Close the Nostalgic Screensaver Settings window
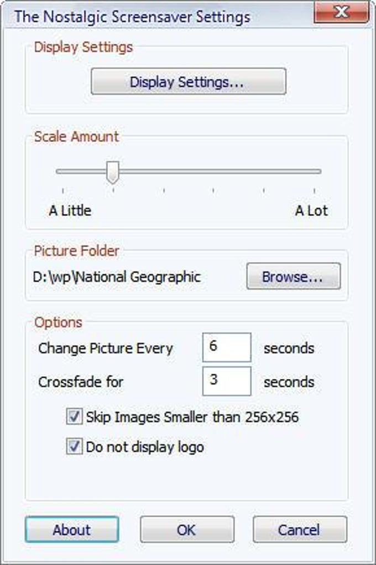The width and height of the screenshot is (376, 565). [342, 11]
